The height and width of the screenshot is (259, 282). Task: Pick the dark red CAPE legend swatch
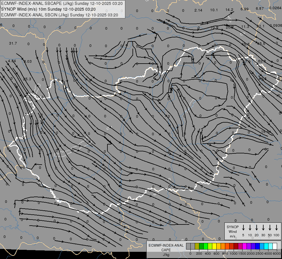click(236, 246)
